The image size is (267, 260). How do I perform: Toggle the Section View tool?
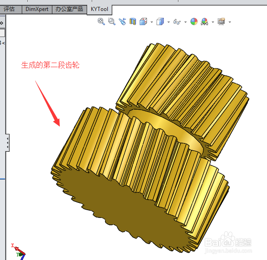[x=133, y=21]
